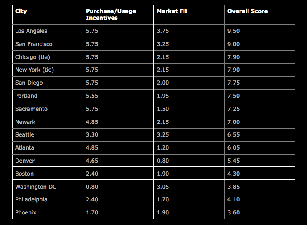Click Boston's 4.30 overall score
307x225 pixels.
pos(234,174)
